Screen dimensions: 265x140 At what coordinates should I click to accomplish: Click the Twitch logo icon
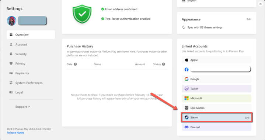pos(186,89)
